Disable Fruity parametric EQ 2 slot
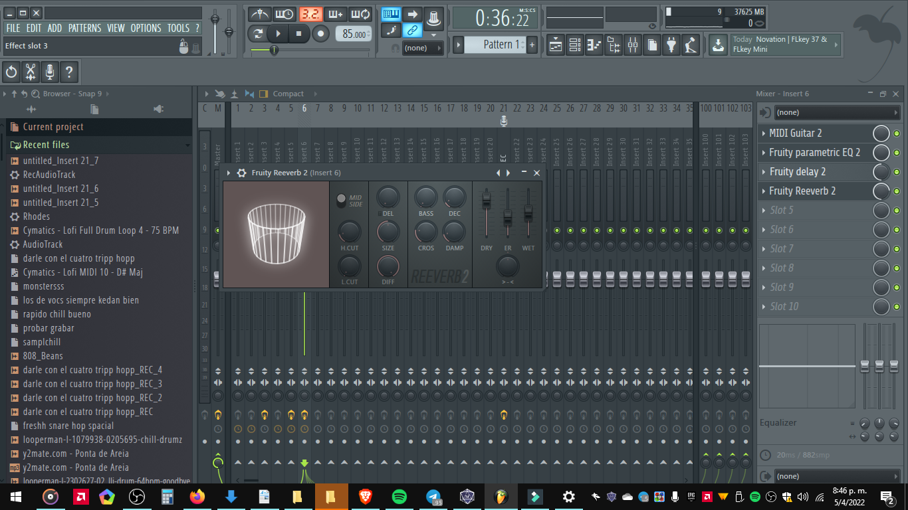Viewport: 908px width, 510px height. point(897,153)
